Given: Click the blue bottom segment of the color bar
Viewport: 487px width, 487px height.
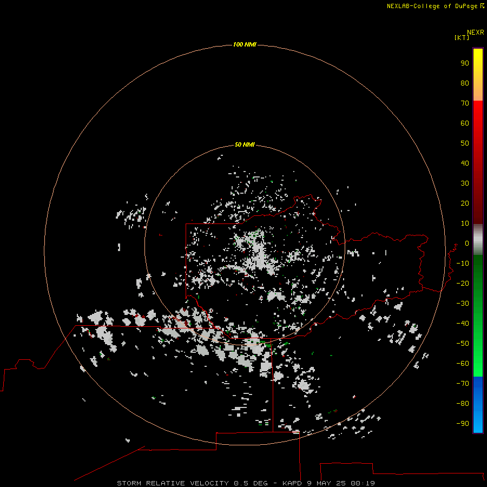Looking at the screenshot, I should [478, 405].
